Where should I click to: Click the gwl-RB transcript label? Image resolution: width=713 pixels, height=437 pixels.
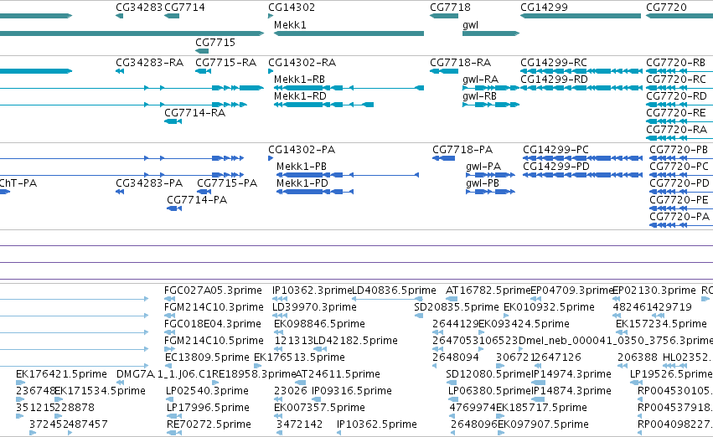479,95
